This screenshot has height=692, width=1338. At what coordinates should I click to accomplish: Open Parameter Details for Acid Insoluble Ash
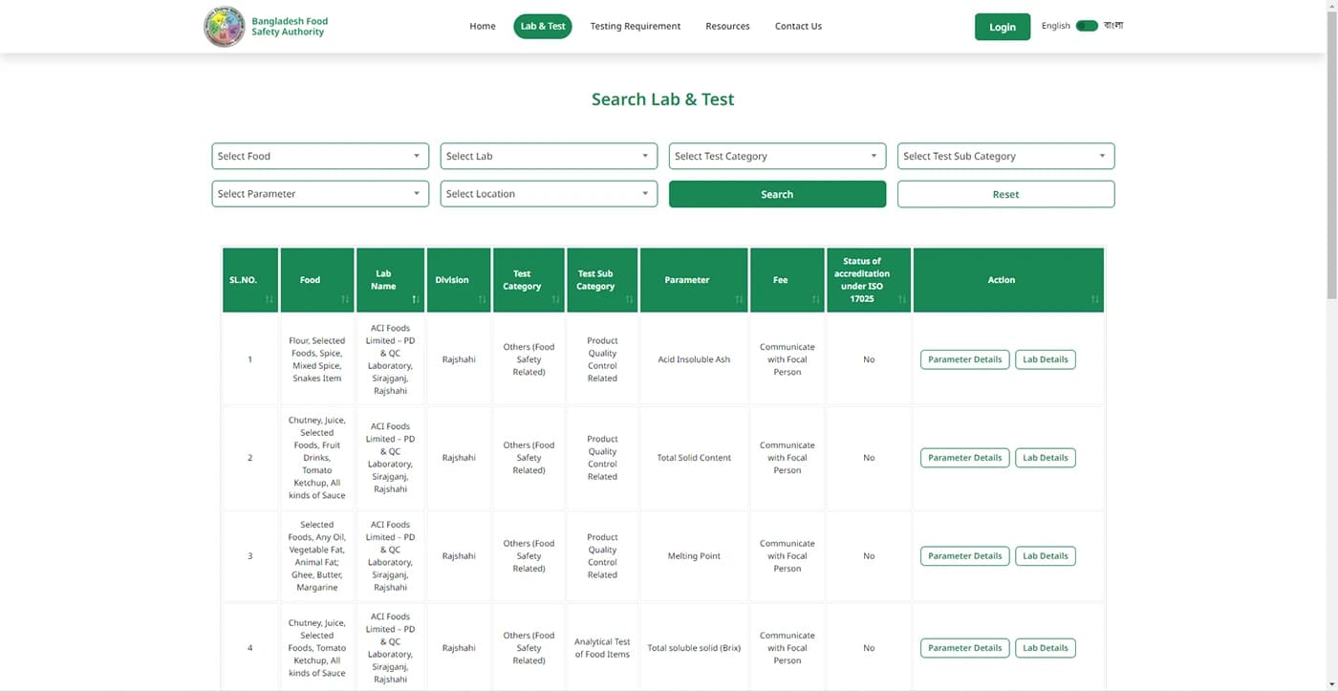point(964,359)
